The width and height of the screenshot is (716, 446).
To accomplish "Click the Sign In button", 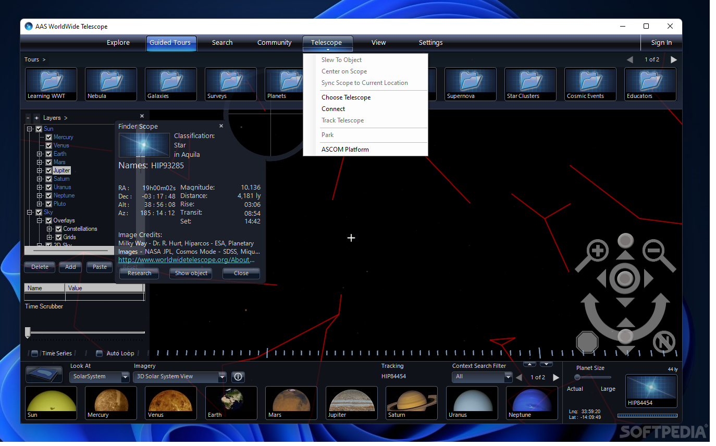I will point(661,43).
